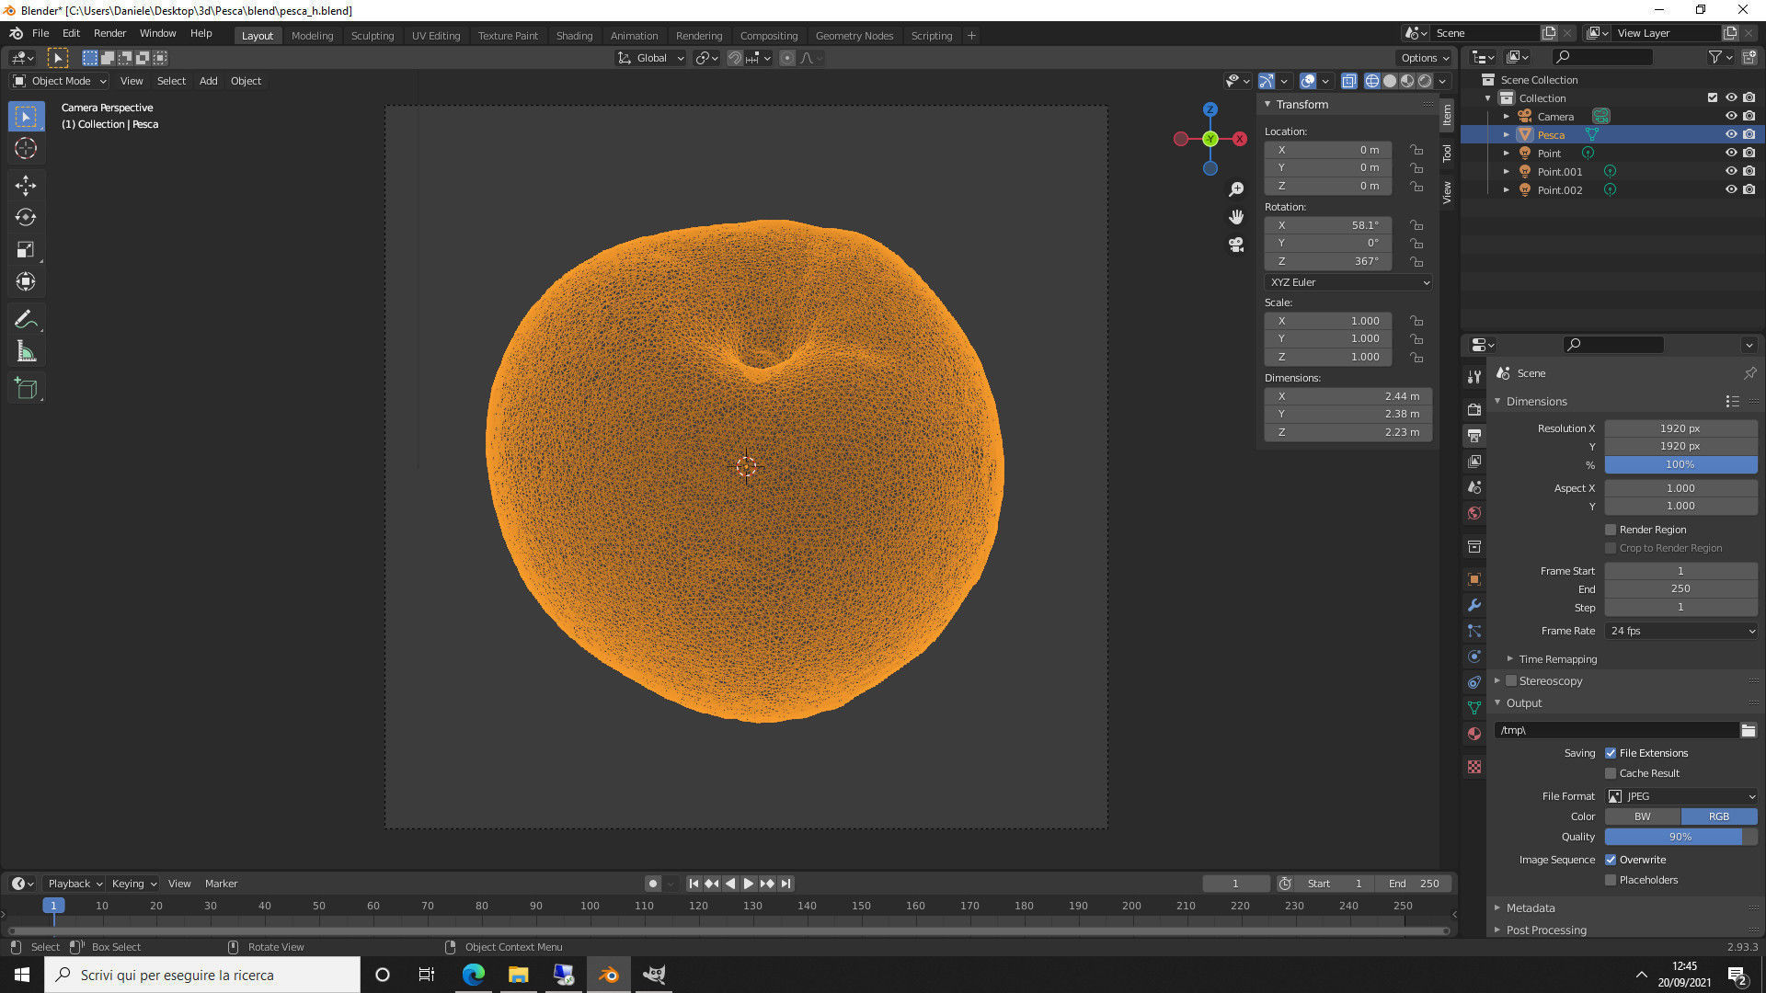Click the play animation button
Viewport: 1766px width, 993px height.
pyautogui.click(x=749, y=884)
